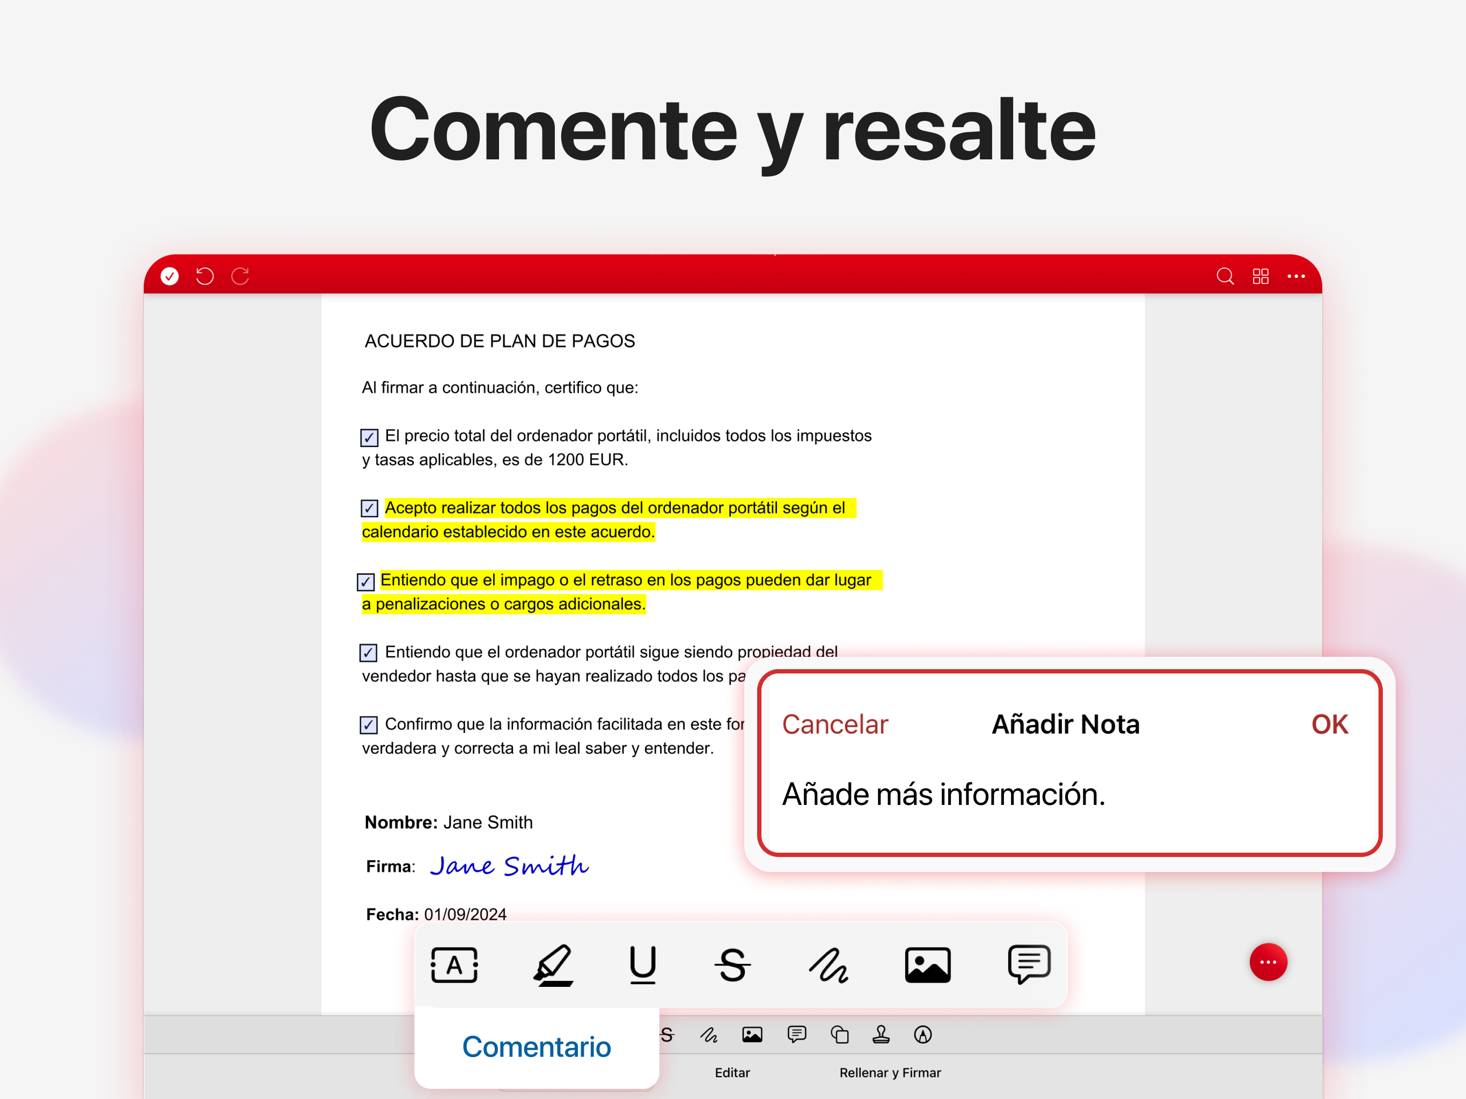Open the search tool in the red toolbar
The width and height of the screenshot is (1466, 1099).
point(1225,276)
